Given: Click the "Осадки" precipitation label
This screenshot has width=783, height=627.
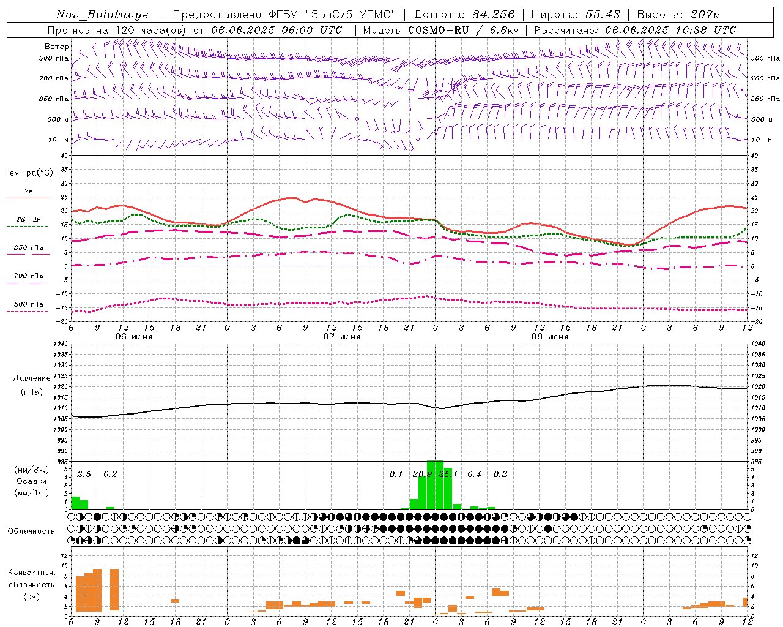Looking at the screenshot, I should coord(32,481).
